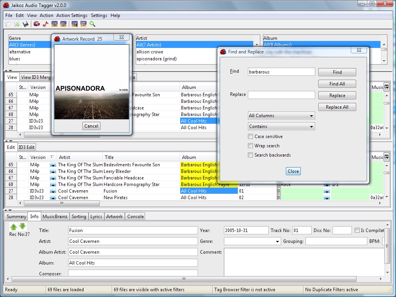Click the Replace All button
This screenshot has height=297, width=396.
click(337, 107)
